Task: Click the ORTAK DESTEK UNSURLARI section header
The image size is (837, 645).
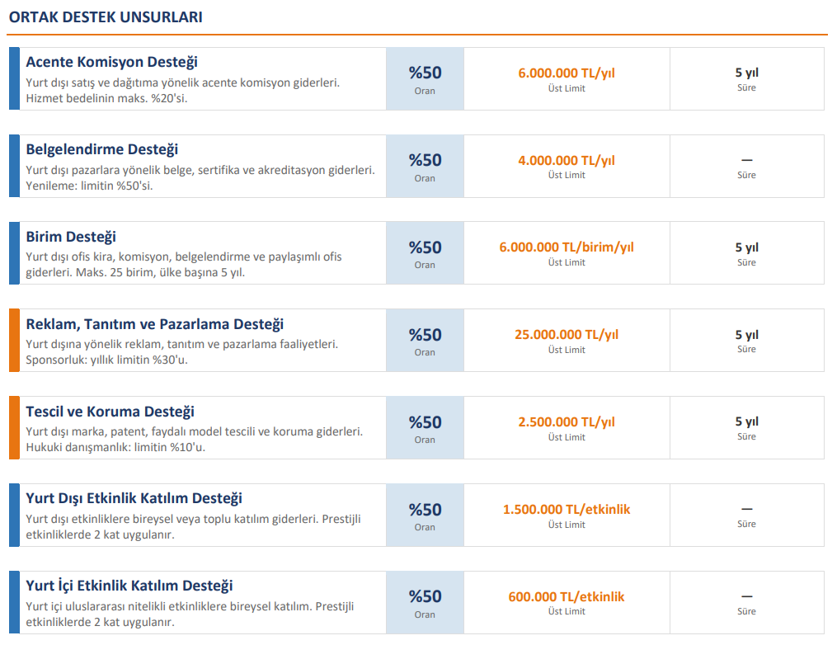Action: coord(106,16)
